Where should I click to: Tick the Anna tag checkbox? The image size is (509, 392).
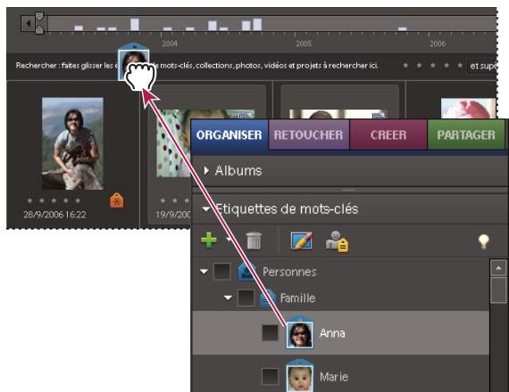(270, 333)
